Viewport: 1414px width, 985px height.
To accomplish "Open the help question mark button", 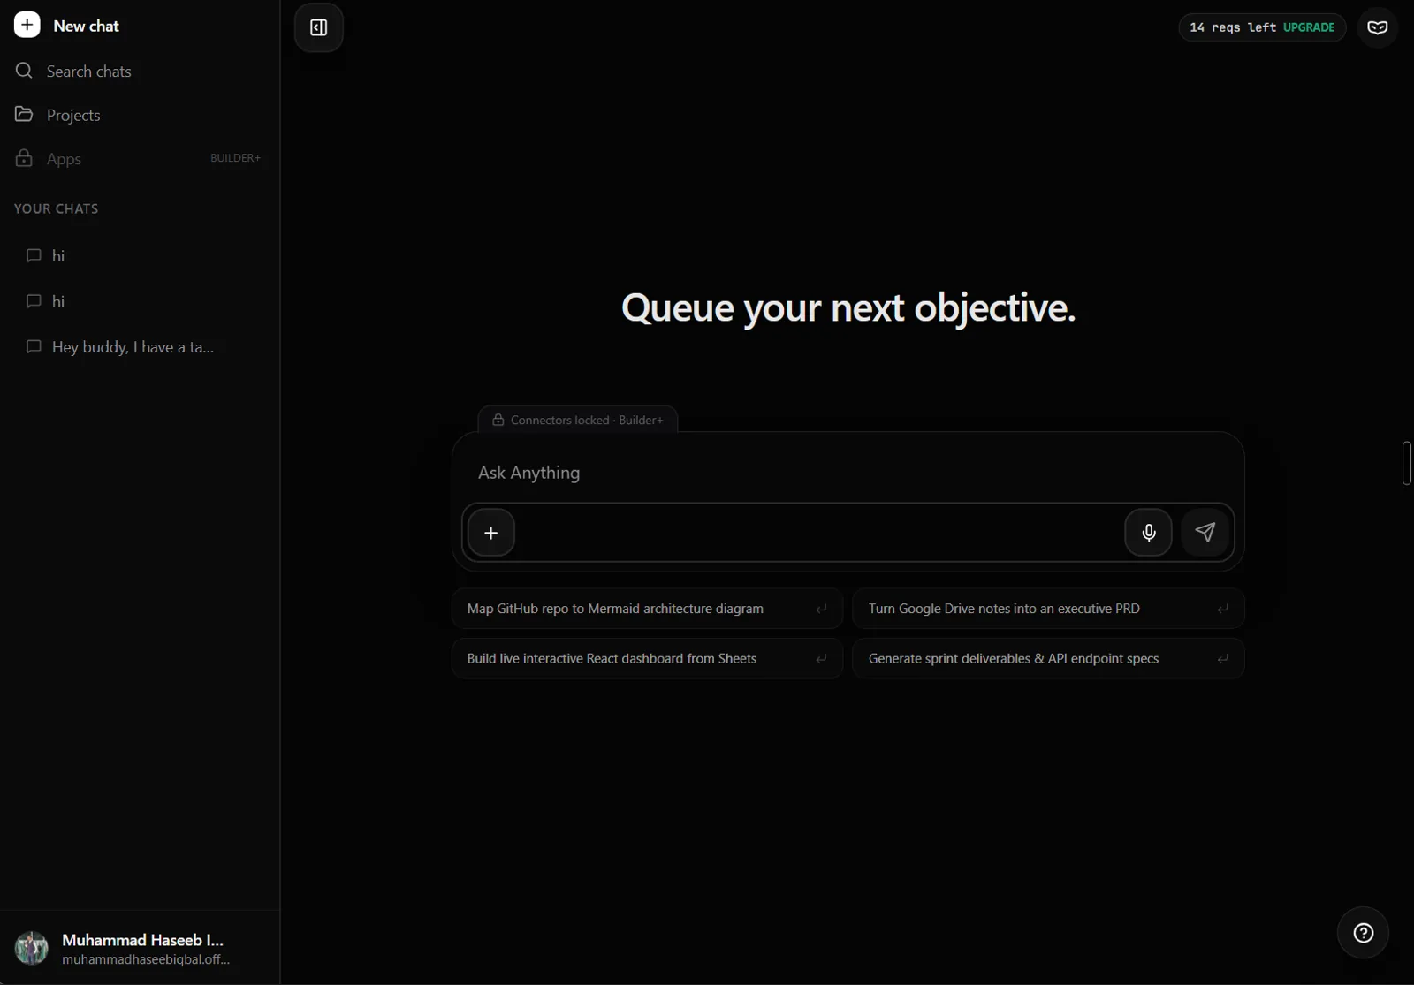I will coord(1364,933).
